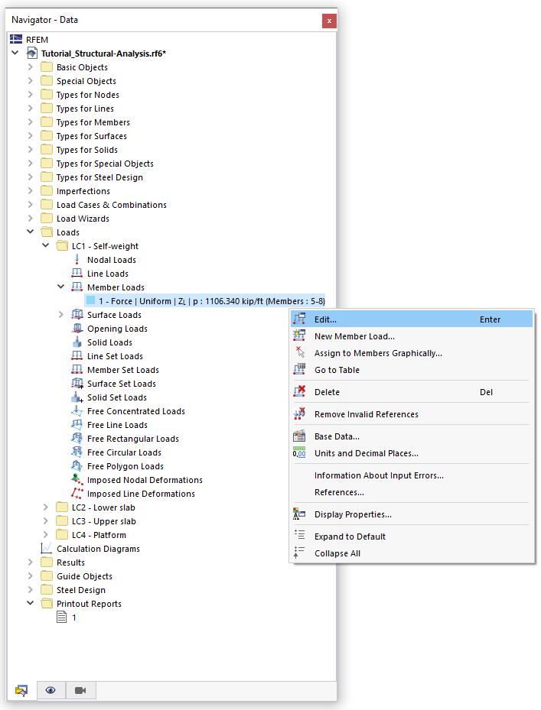The width and height of the screenshot is (541, 710).
Task: Click the Surface Set Loads icon
Action: (77, 384)
